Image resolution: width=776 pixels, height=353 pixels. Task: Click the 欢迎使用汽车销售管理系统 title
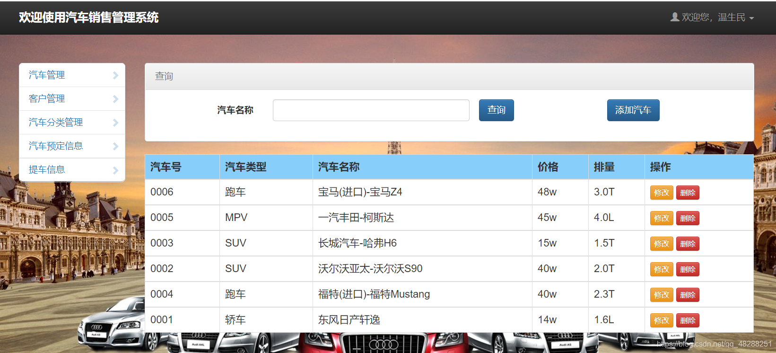tap(88, 18)
